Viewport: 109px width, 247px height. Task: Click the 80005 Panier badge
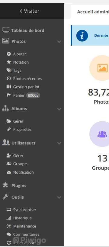(x=33, y=95)
